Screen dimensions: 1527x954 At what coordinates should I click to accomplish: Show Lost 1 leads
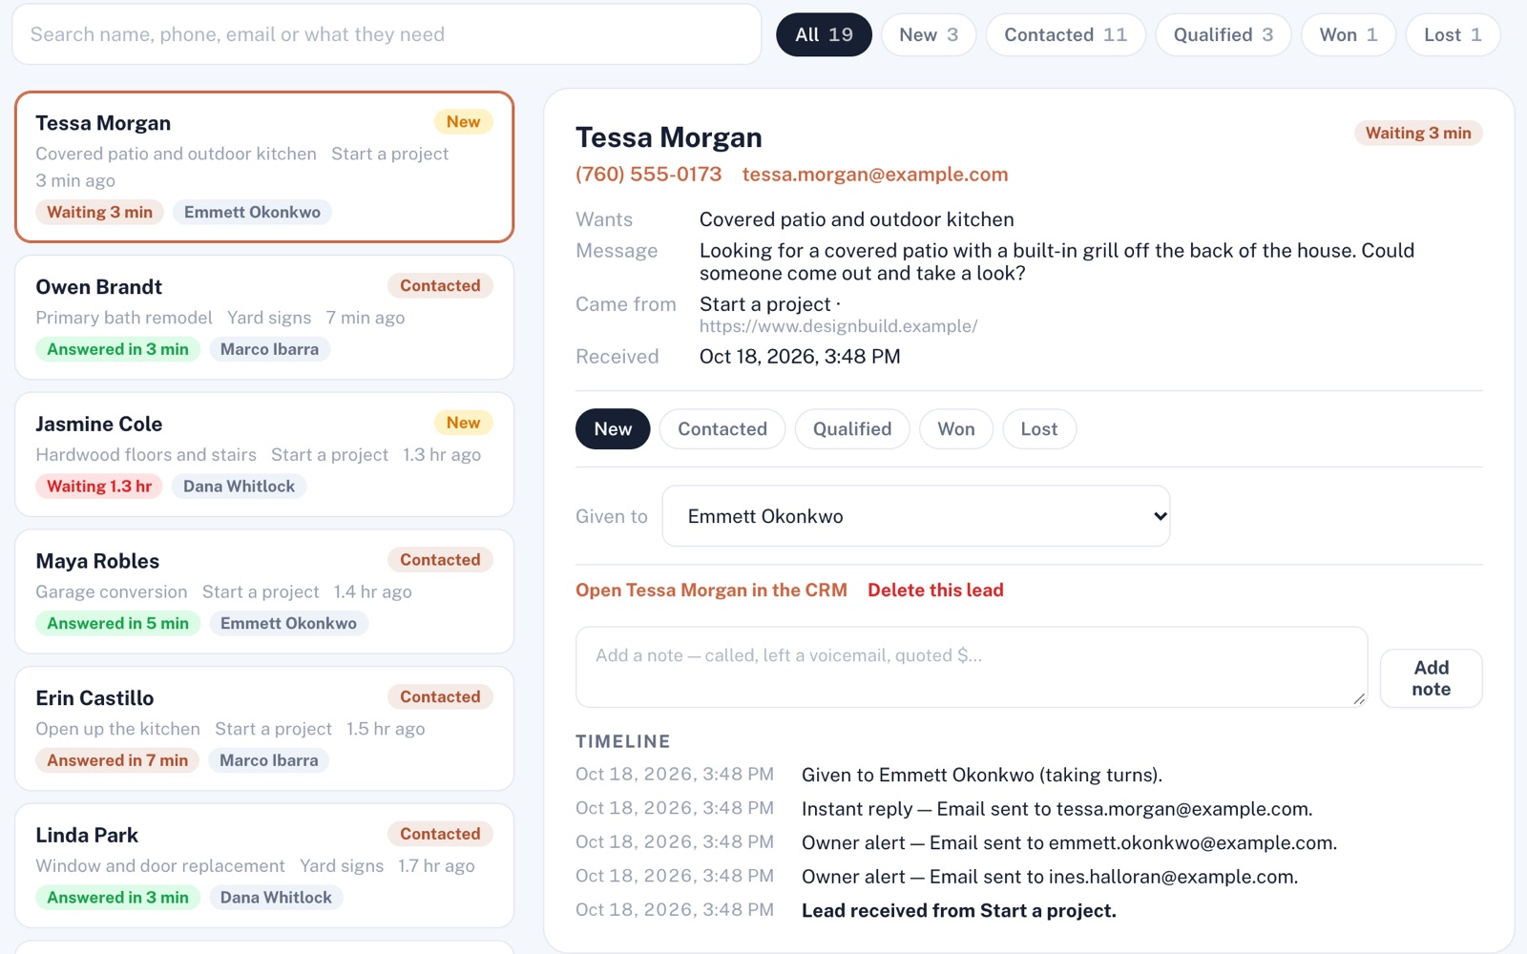point(1453,34)
